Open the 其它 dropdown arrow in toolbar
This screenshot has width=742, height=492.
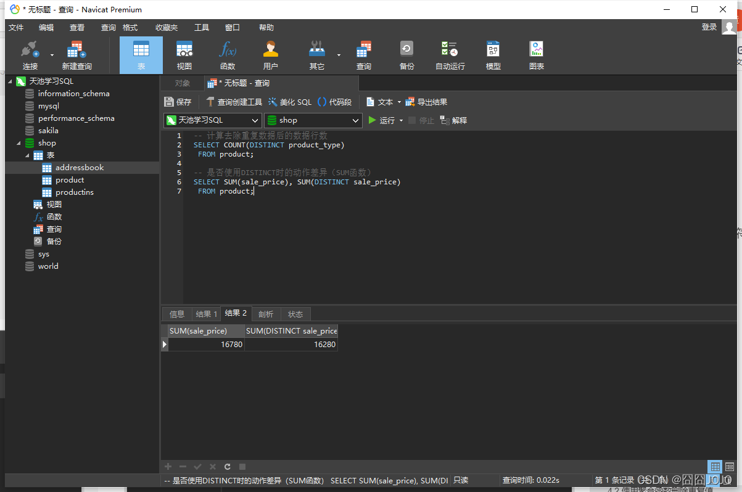click(x=339, y=55)
